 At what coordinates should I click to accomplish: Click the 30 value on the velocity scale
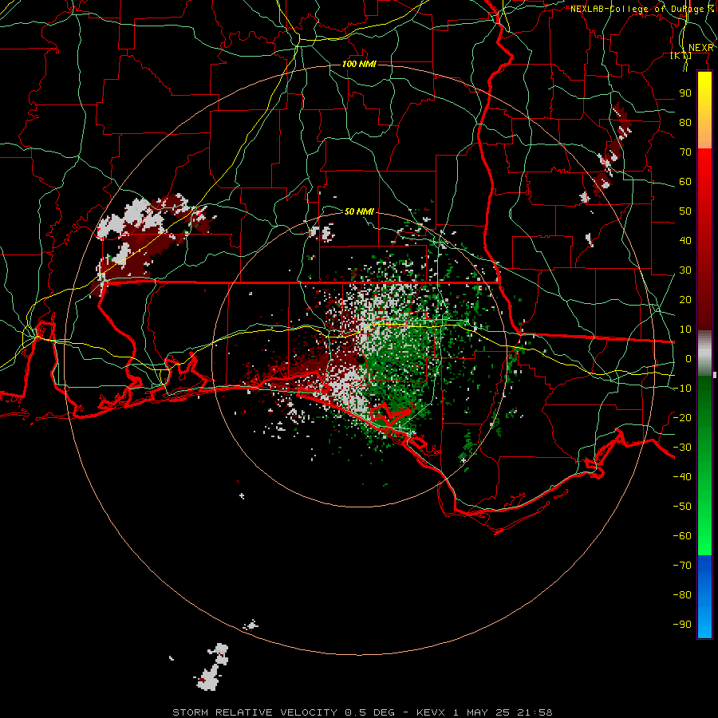(685, 270)
